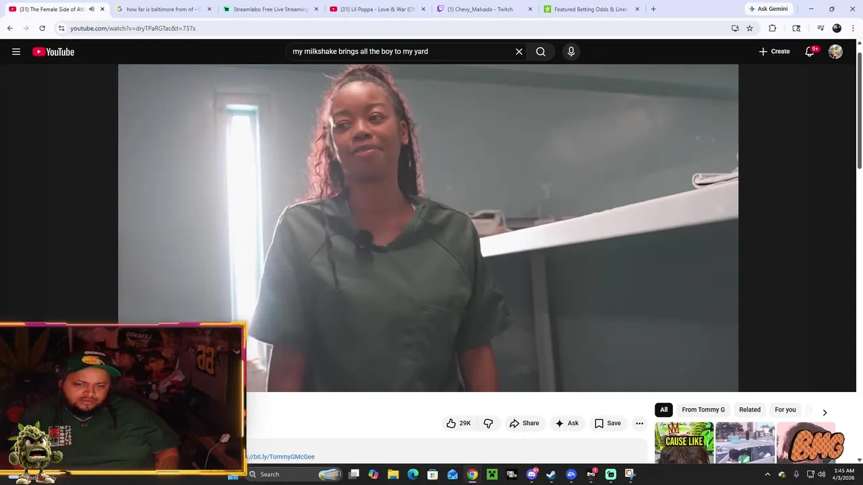This screenshot has height=485, width=863.
Task: View site information icon in address bar
Action: pos(61,28)
